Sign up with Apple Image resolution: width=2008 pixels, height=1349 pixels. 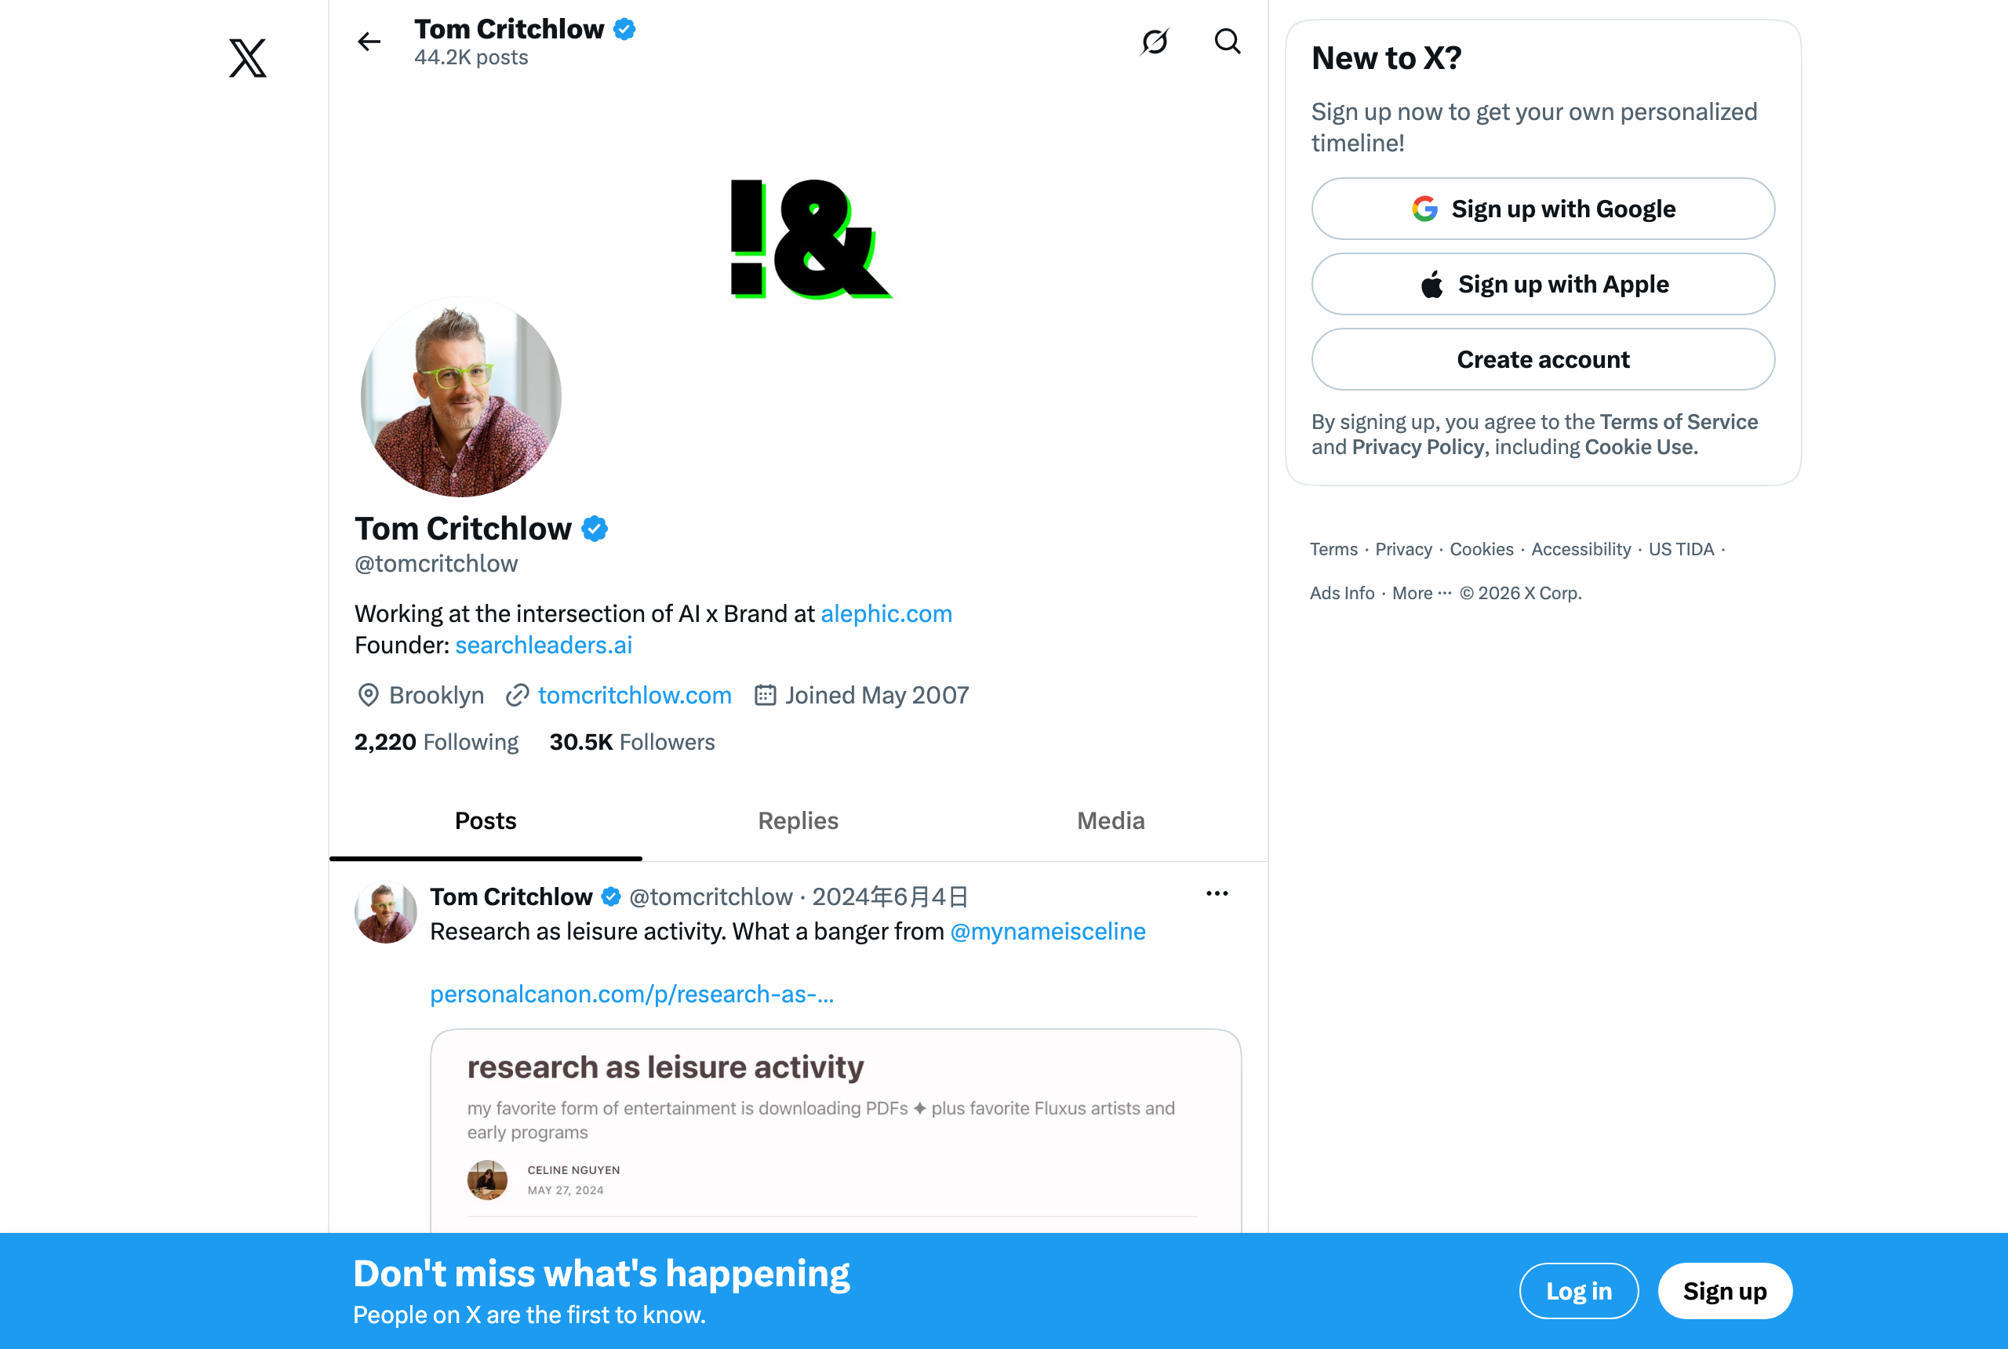point(1543,284)
